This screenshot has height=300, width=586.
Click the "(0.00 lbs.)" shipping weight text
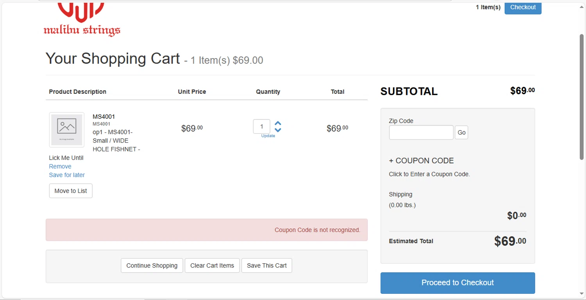pyautogui.click(x=402, y=205)
